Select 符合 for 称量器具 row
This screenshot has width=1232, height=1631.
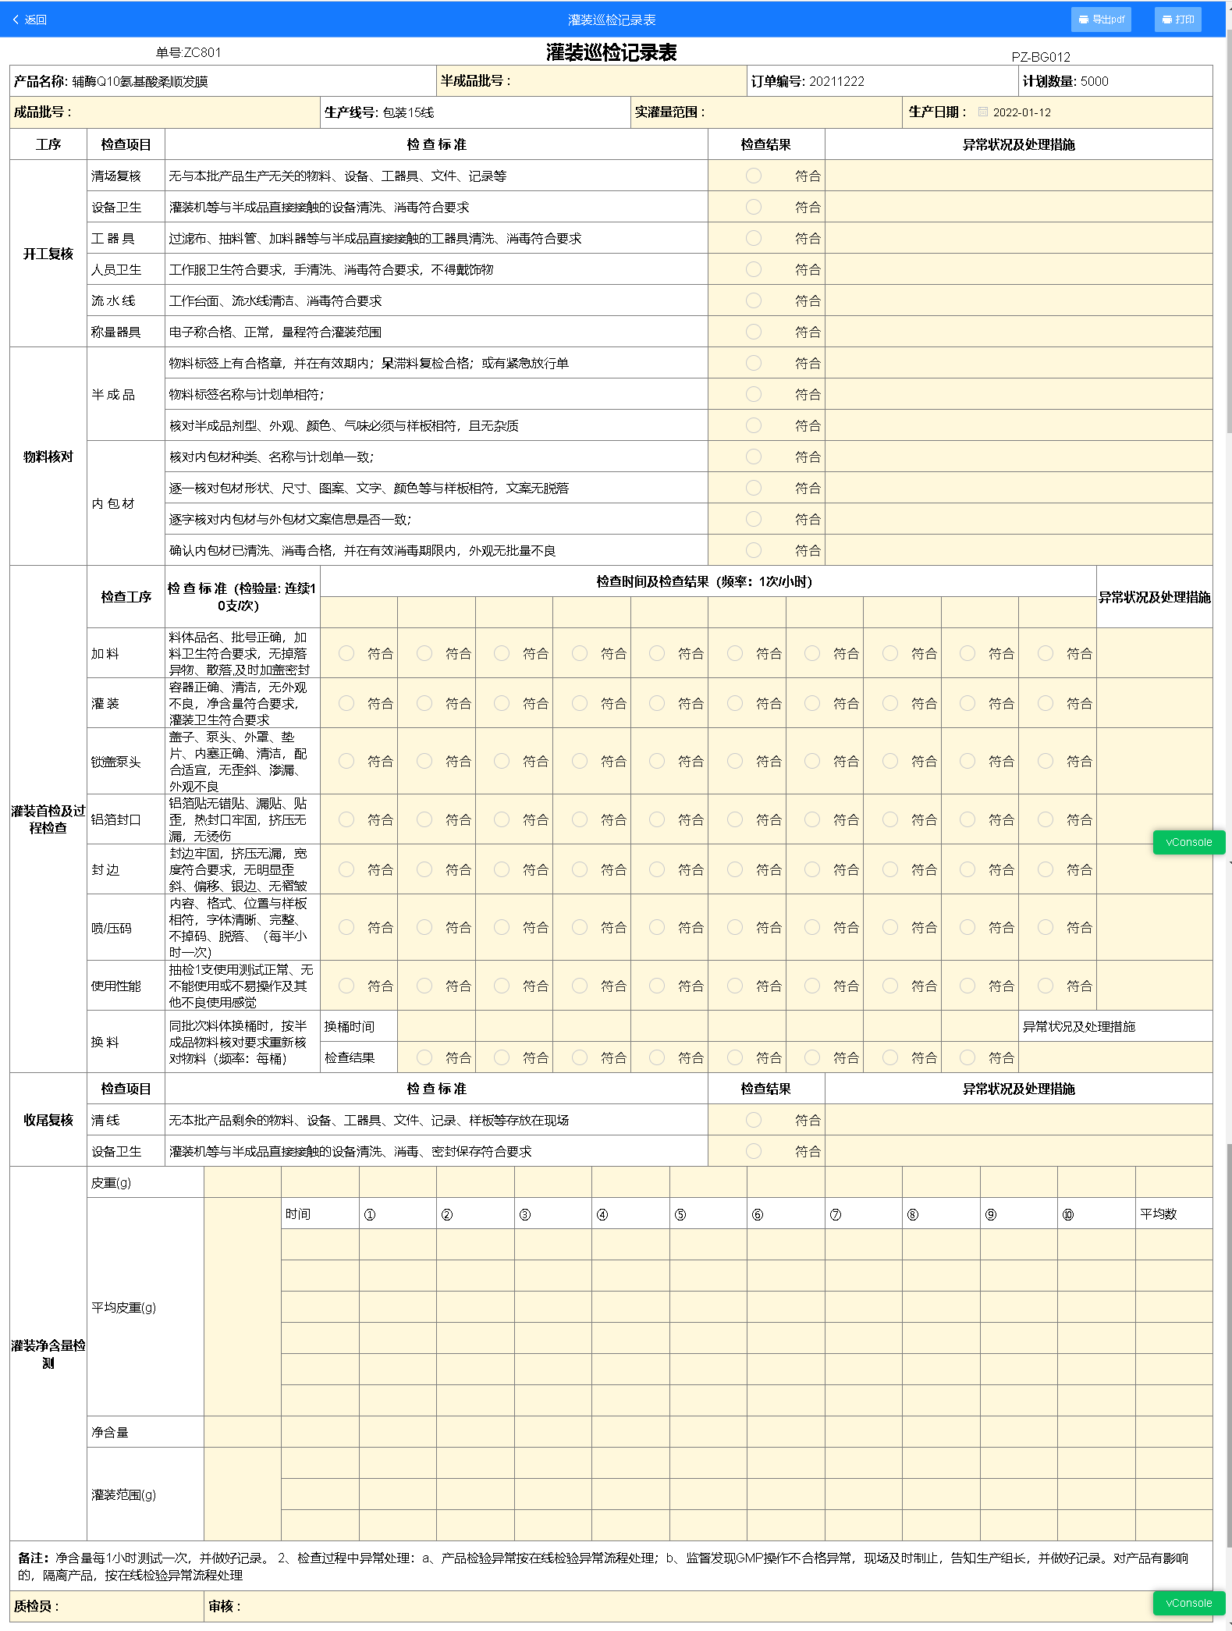[753, 332]
